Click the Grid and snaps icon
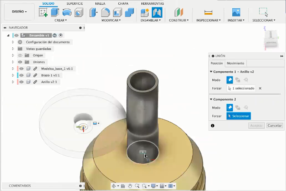The image size is (286, 191). (162, 186)
